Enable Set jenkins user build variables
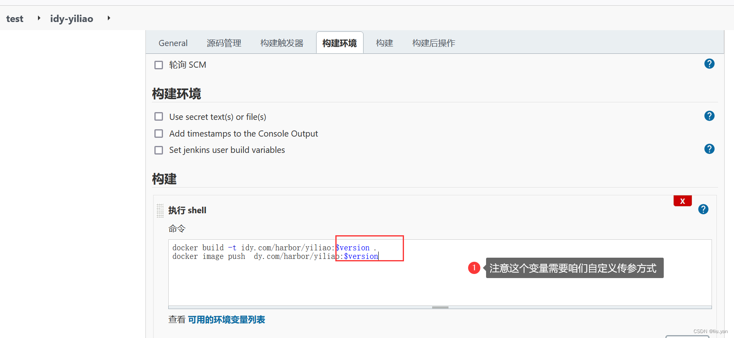 pyautogui.click(x=158, y=150)
